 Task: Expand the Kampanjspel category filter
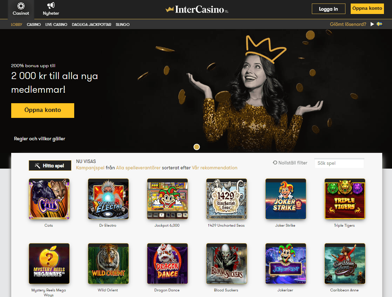point(90,168)
